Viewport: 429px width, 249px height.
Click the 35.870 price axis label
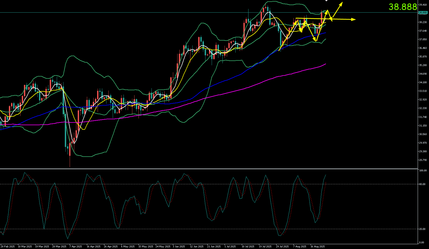tap(423, 57)
